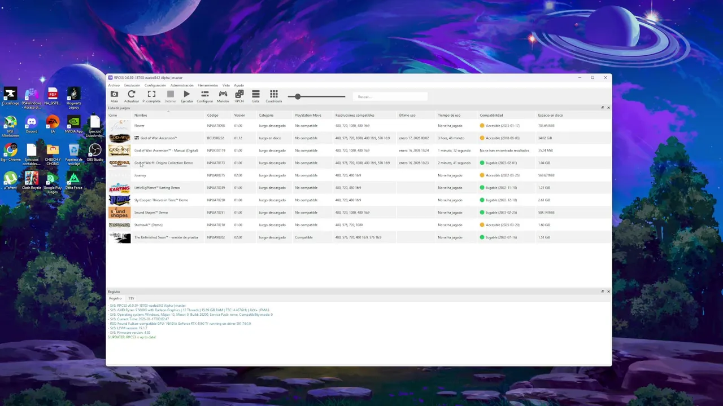The image size is (723, 406).
Task: Click the Abrir toolbar icon
Action: pyautogui.click(x=114, y=94)
